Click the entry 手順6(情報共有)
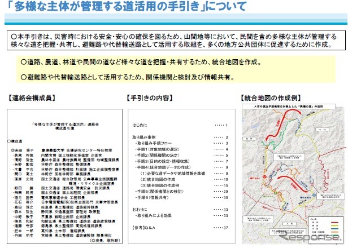The image size is (348, 248). coord(152,197)
